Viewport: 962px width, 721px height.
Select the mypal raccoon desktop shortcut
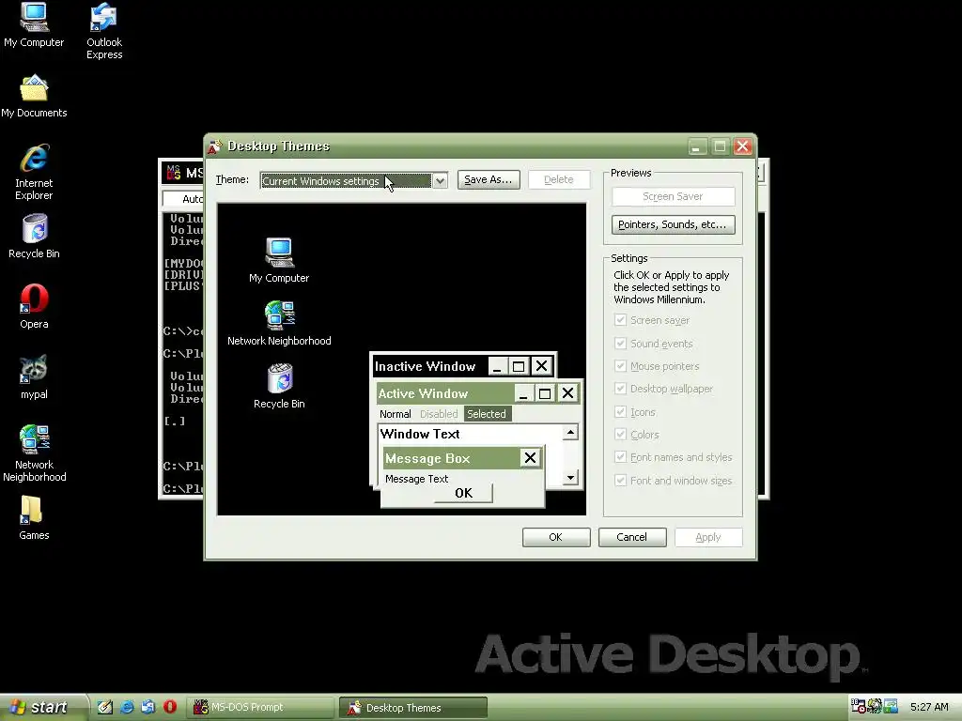point(33,370)
